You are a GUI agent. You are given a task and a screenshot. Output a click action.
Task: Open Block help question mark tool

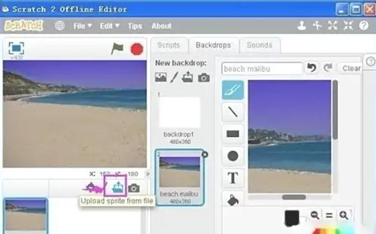363,25
